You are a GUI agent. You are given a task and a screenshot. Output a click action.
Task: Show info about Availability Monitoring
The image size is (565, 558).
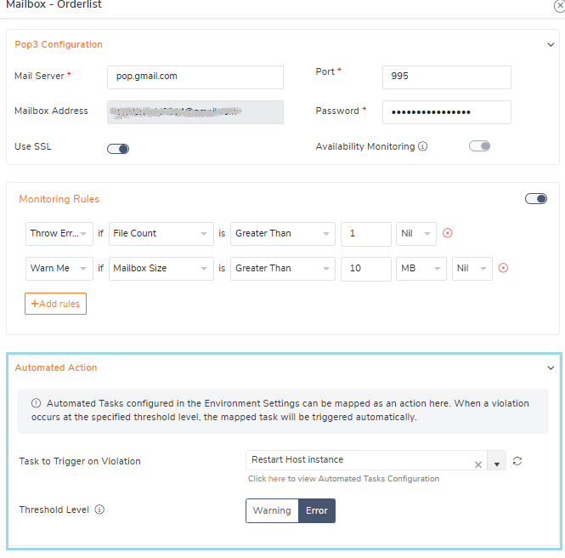pos(423,146)
